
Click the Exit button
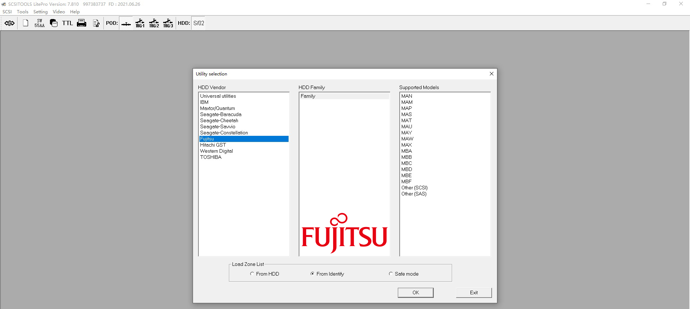tap(474, 292)
